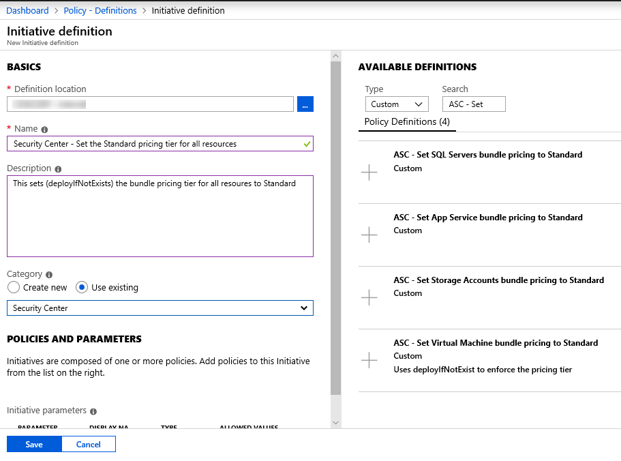Image resolution: width=621 pixels, height=461 pixels.
Task: Open the Security Center category dropdown
Action: pyautogui.click(x=160, y=308)
